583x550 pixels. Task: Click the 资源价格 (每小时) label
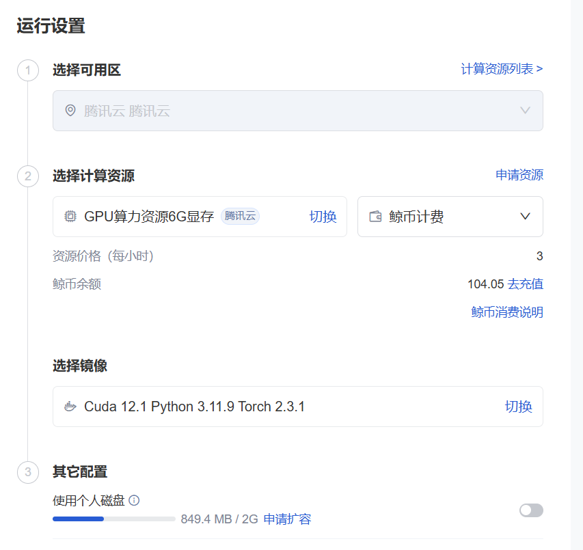pos(103,256)
